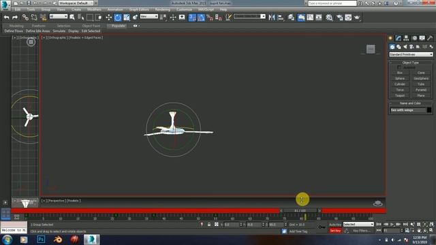This screenshot has height=245, width=436.
Task: Open the 3ds Max application menu
Action: click(5, 5)
